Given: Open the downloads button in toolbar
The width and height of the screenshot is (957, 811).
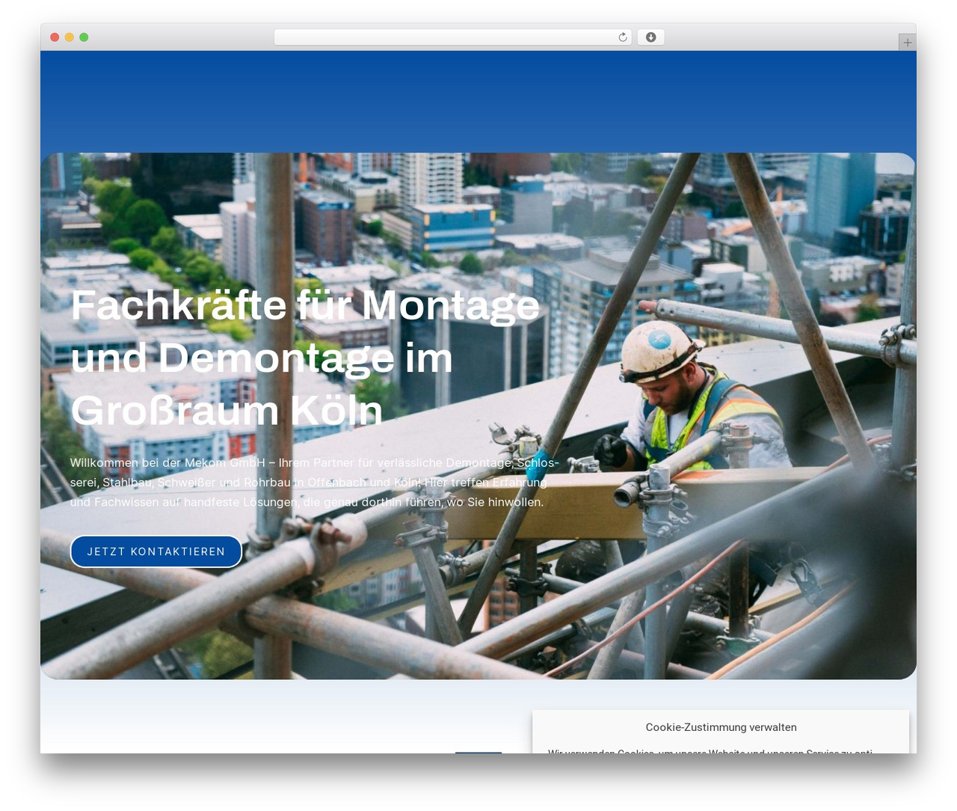Looking at the screenshot, I should pyautogui.click(x=651, y=37).
